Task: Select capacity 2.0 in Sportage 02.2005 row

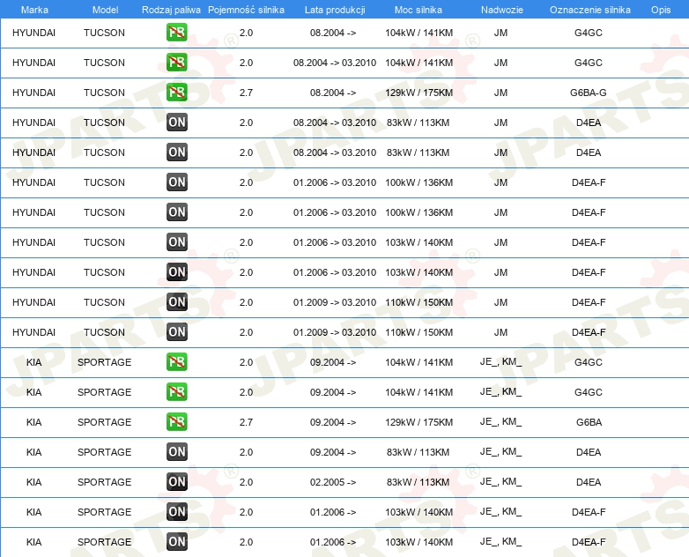Action: pos(246,482)
